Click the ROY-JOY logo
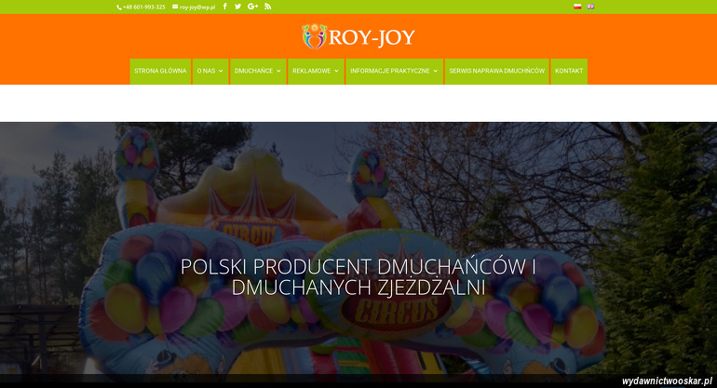Image resolution: width=717 pixels, height=388 pixels. pos(358,36)
